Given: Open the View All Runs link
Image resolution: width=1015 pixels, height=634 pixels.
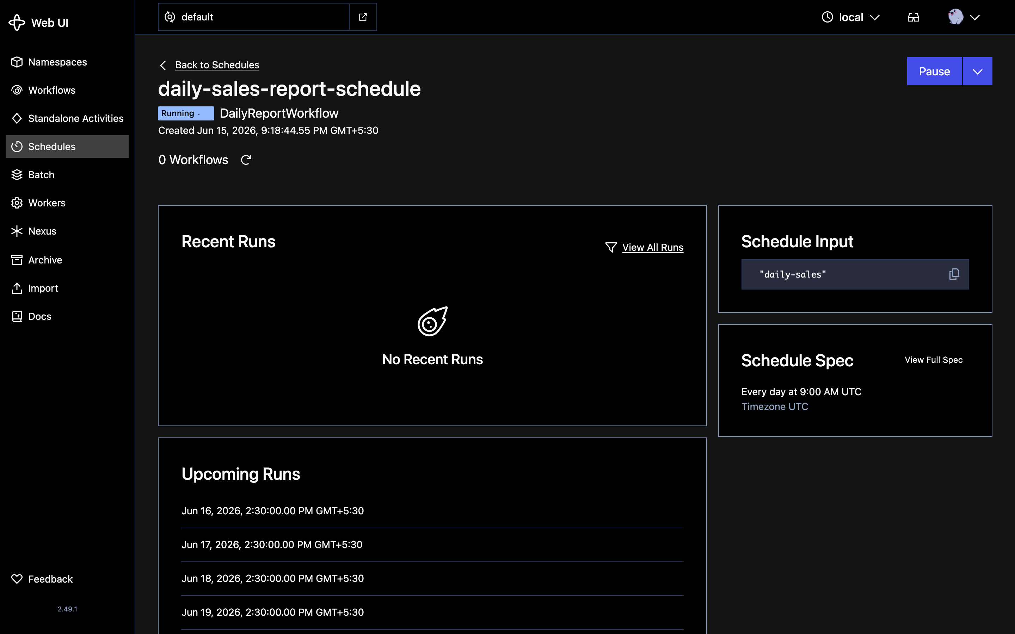Looking at the screenshot, I should click(653, 247).
